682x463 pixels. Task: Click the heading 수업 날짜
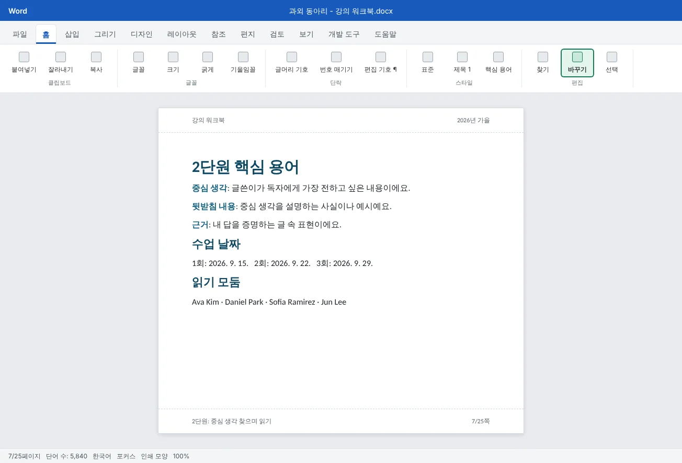point(216,244)
